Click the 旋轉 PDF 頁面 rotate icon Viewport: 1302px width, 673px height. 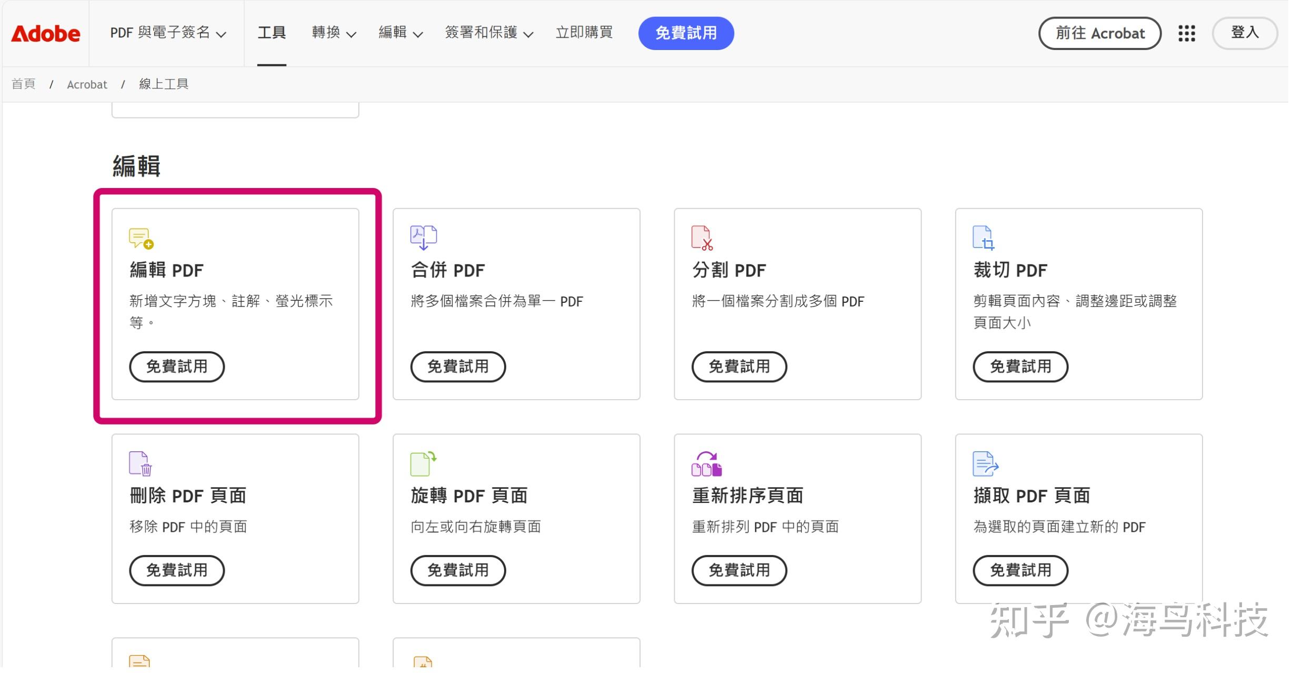[424, 463]
